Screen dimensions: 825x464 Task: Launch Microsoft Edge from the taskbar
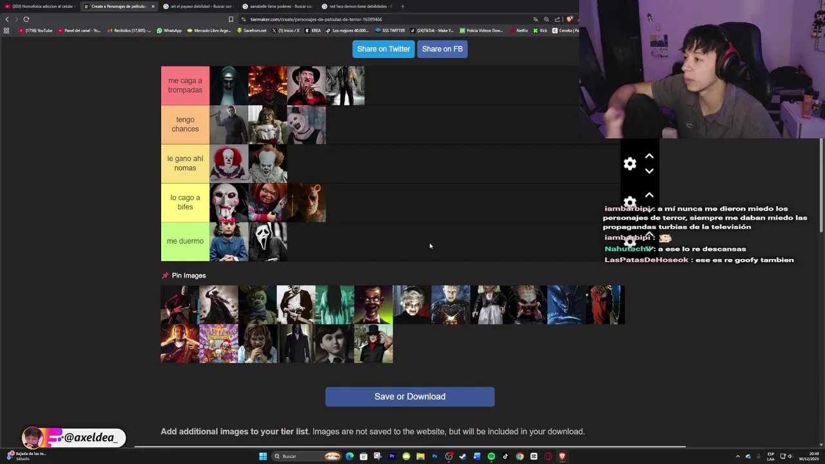[349, 456]
